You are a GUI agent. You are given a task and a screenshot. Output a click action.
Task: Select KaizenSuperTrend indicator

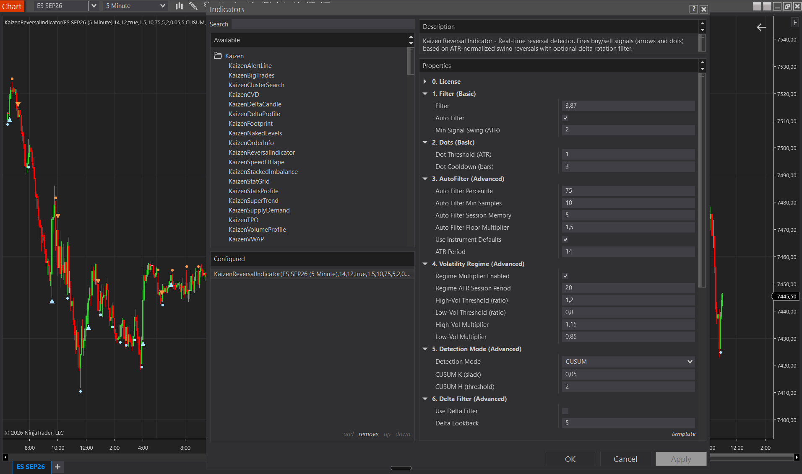click(253, 201)
